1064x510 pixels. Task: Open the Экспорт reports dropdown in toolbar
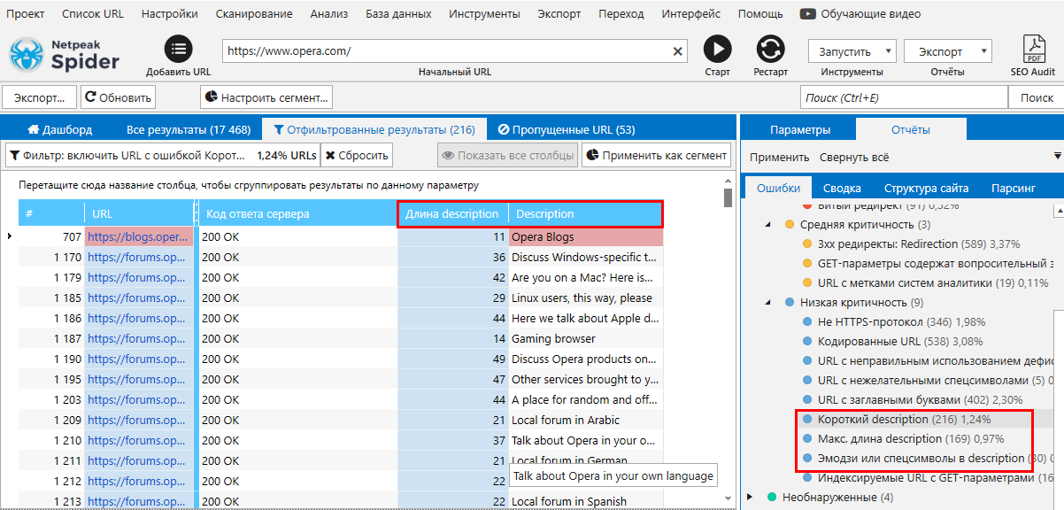(947, 51)
